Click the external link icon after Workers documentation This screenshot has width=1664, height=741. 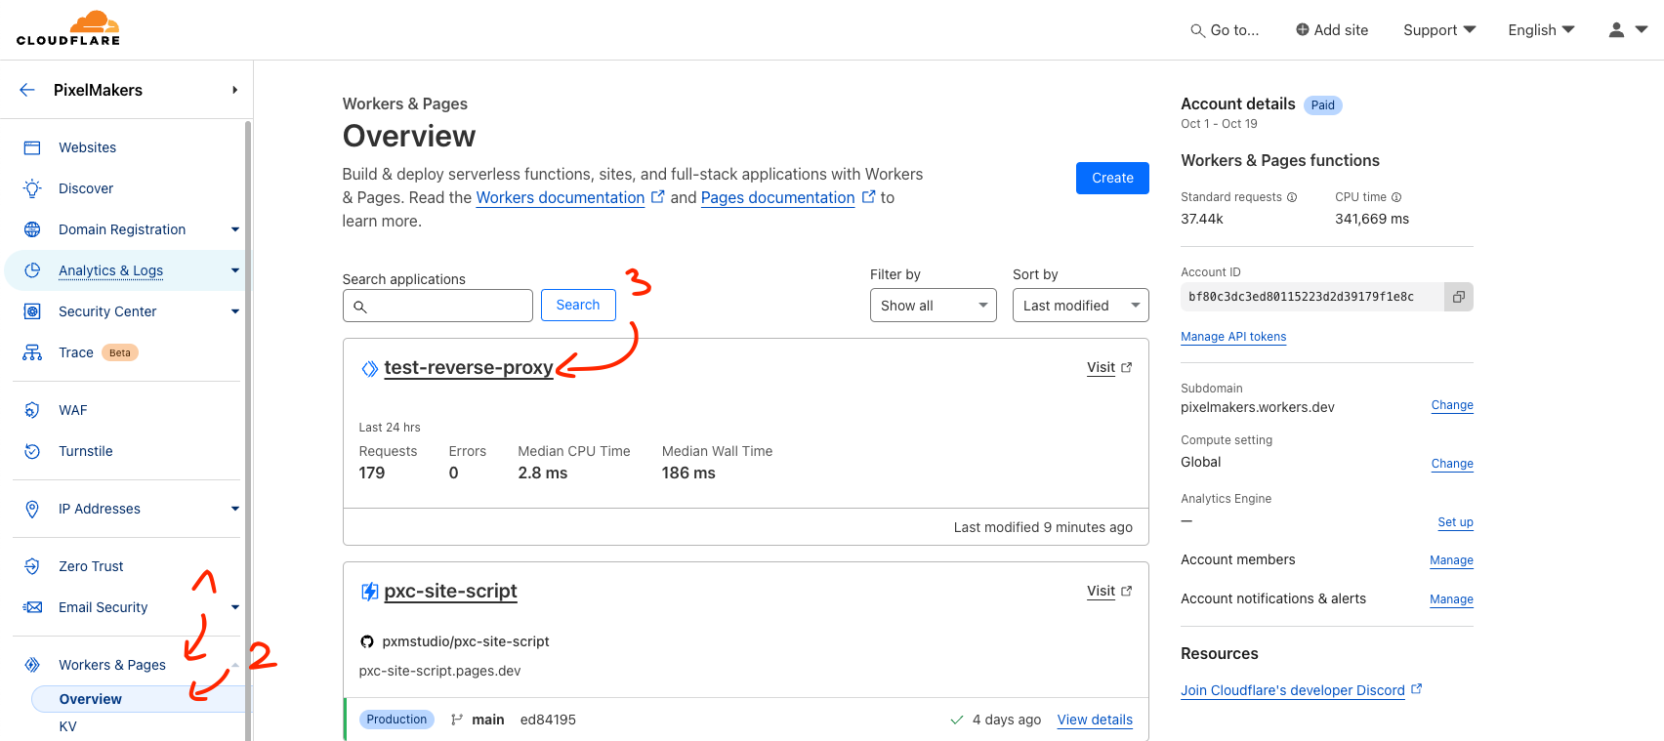657,196
